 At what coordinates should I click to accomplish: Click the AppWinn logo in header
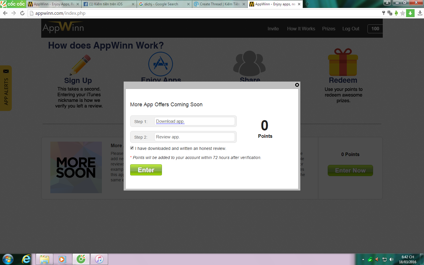pyautogui.click(x=63, y=27)
